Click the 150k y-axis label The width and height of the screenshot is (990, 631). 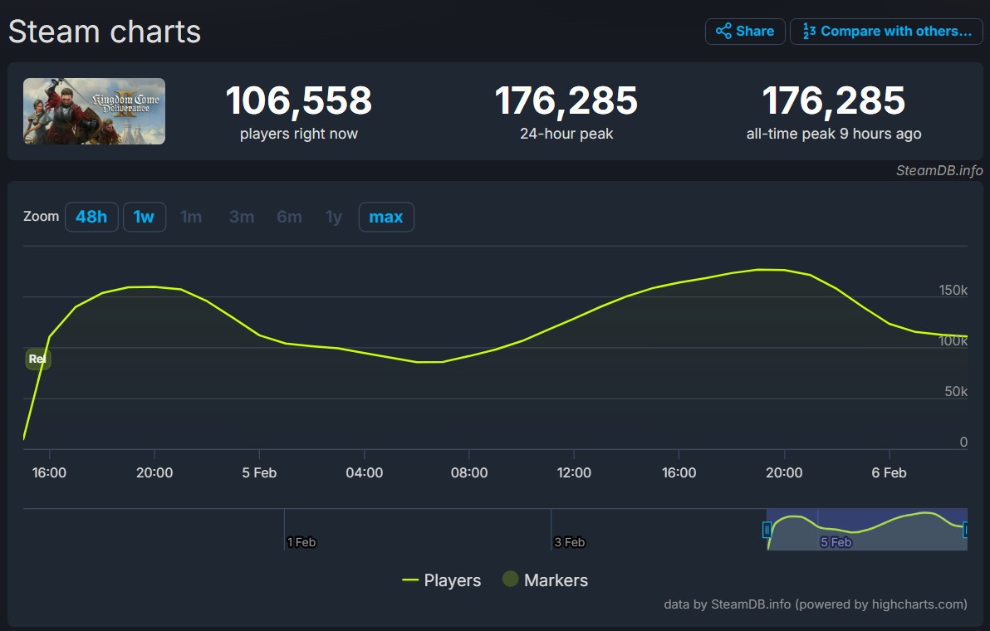pos(953,291)
